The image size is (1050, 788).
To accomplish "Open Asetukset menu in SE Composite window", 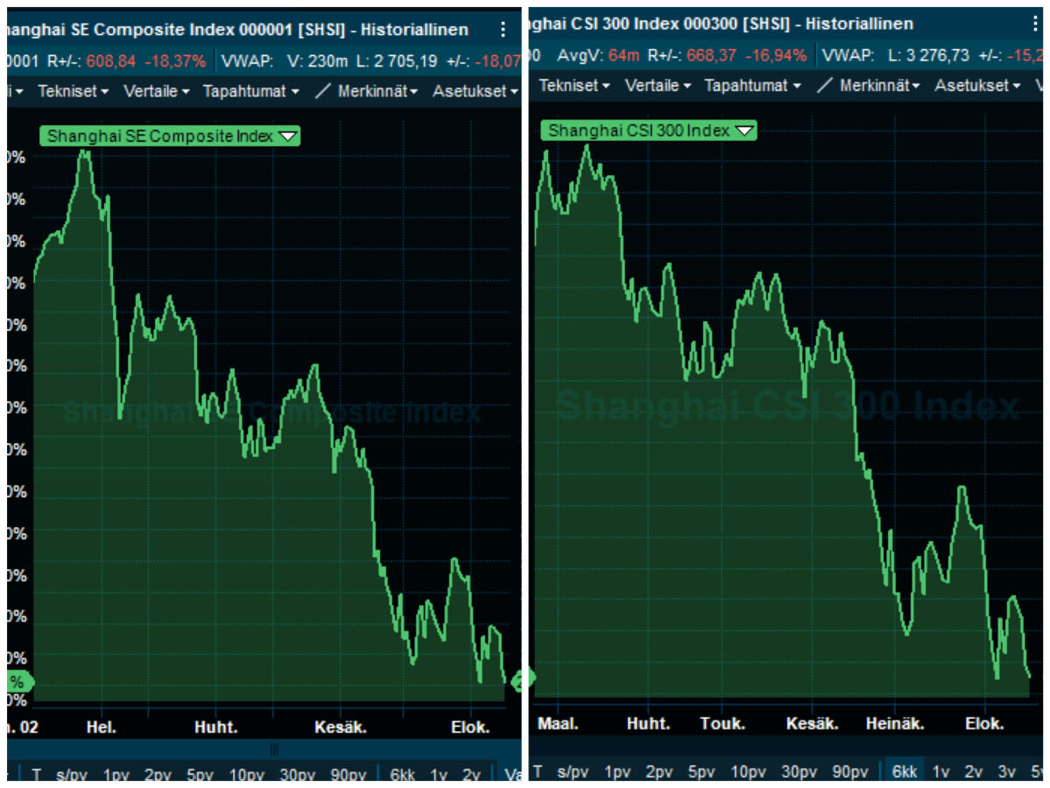I will coord(475,91).
